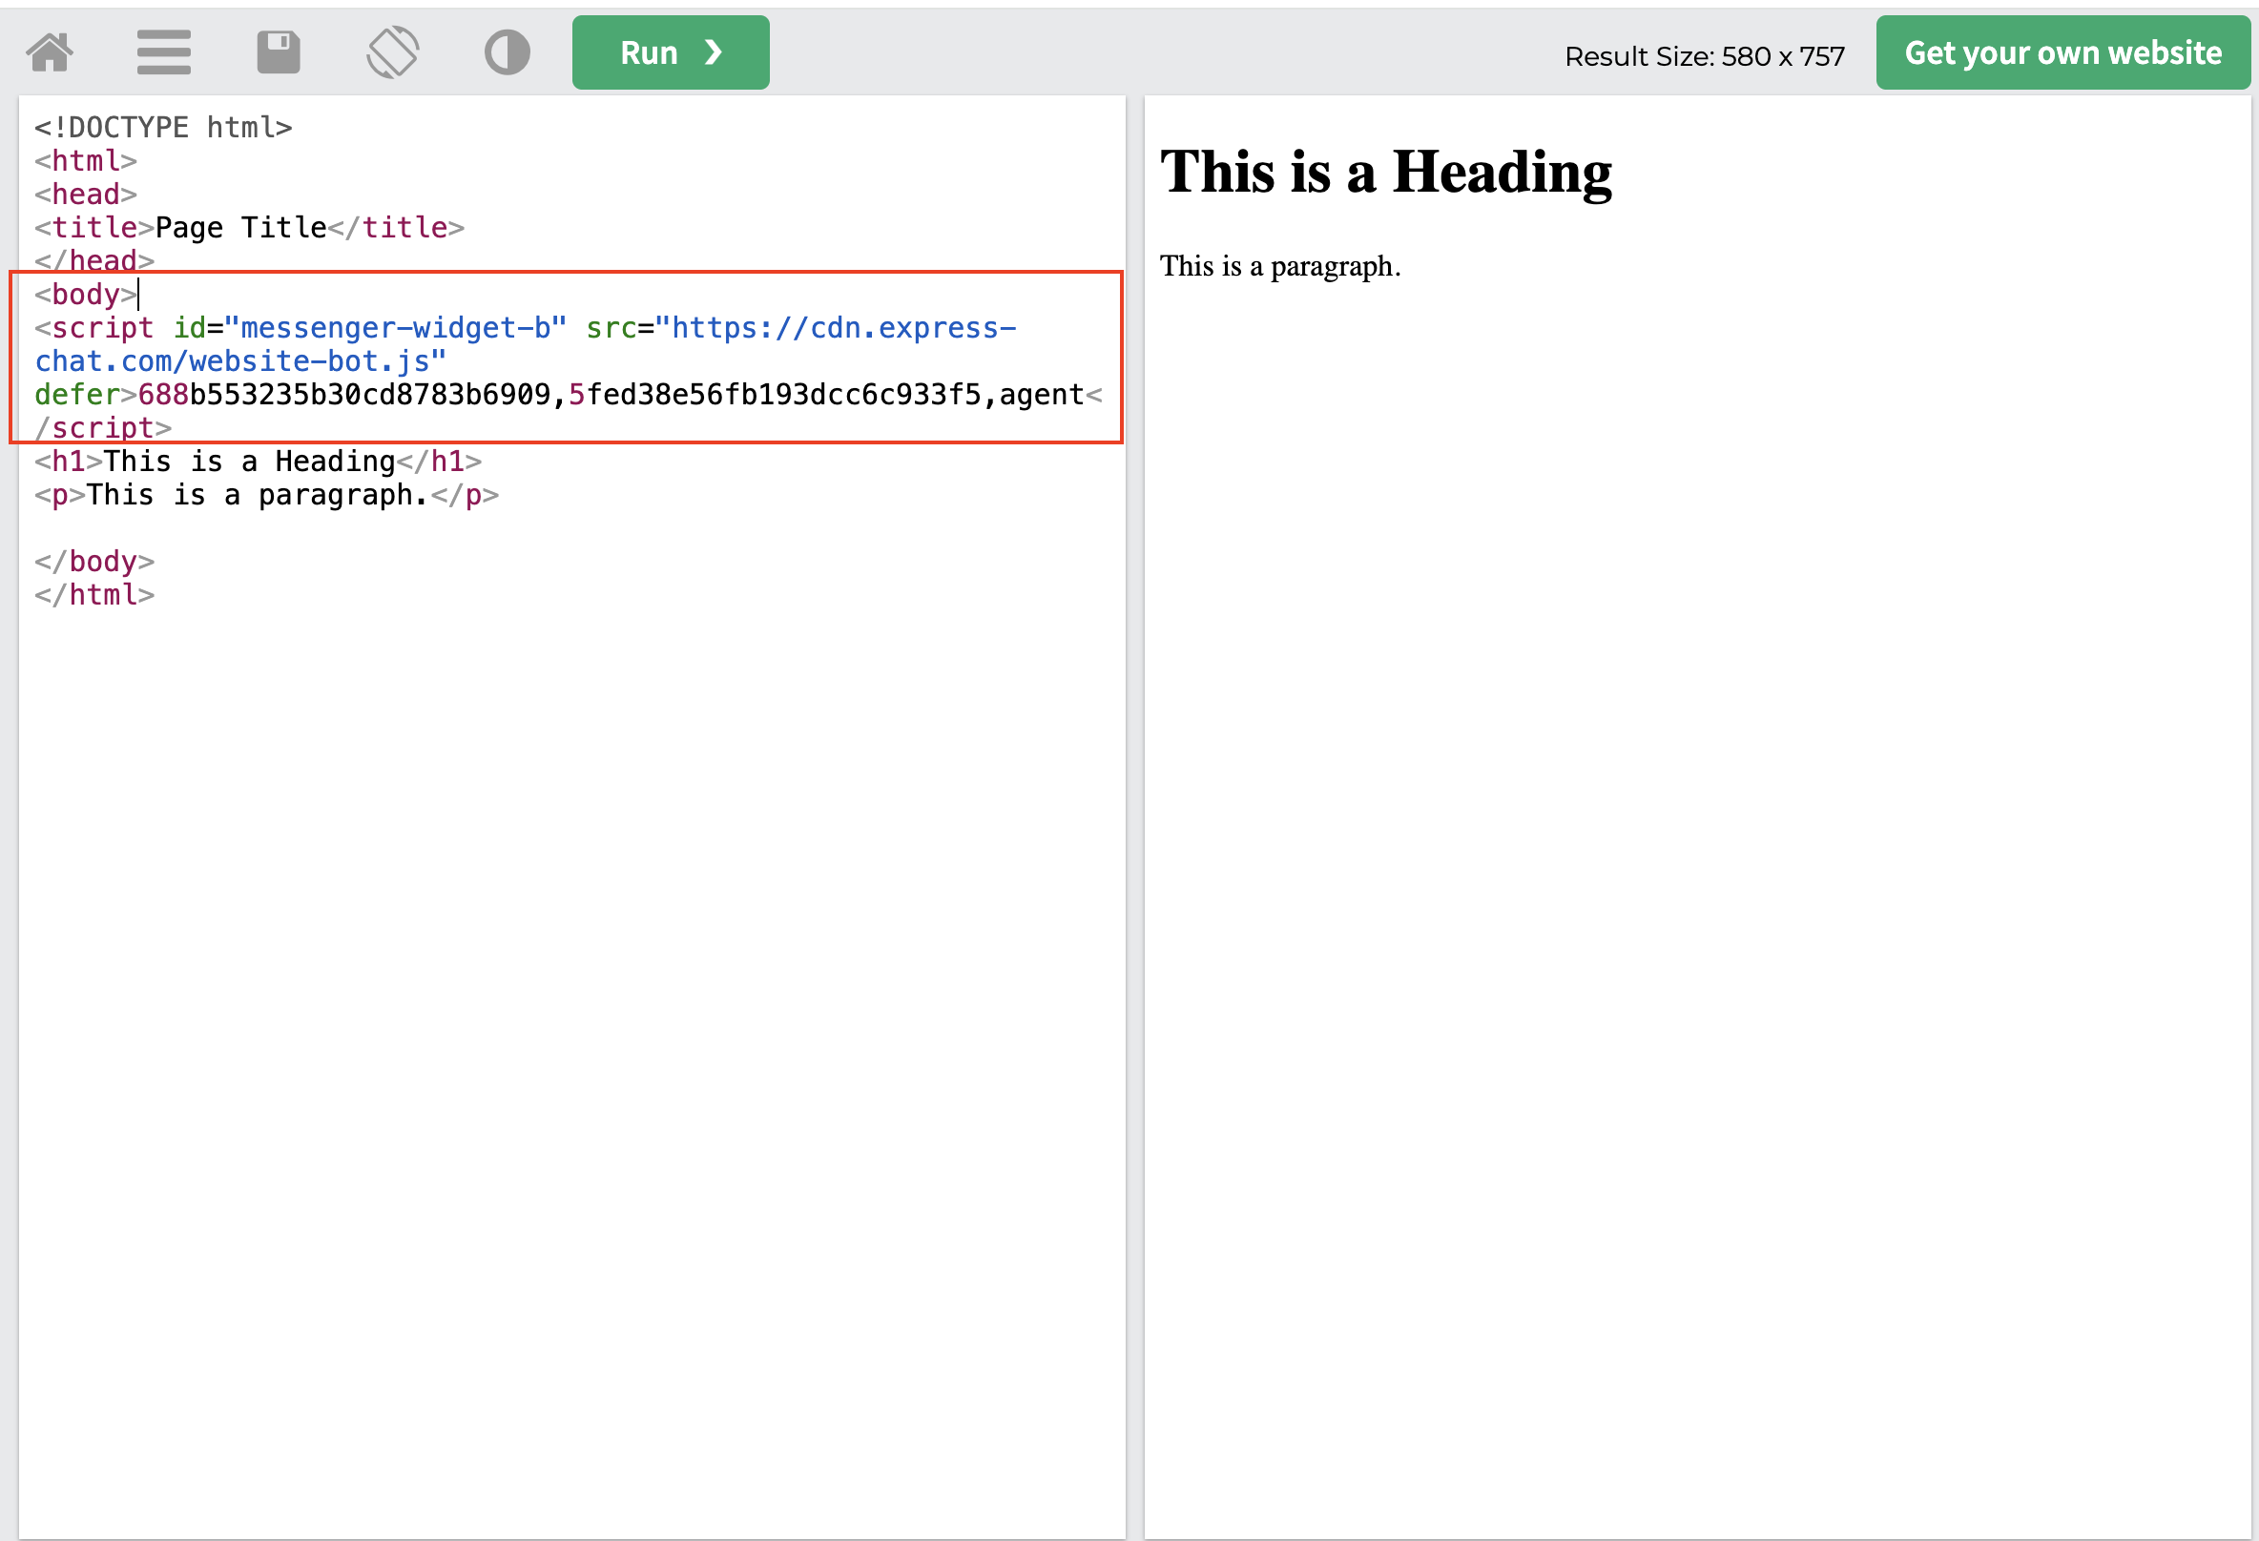This screenshot has height=1541, width=2259.
Task: Toggle dark mode half-circle icon
Action: click(507, 52)
